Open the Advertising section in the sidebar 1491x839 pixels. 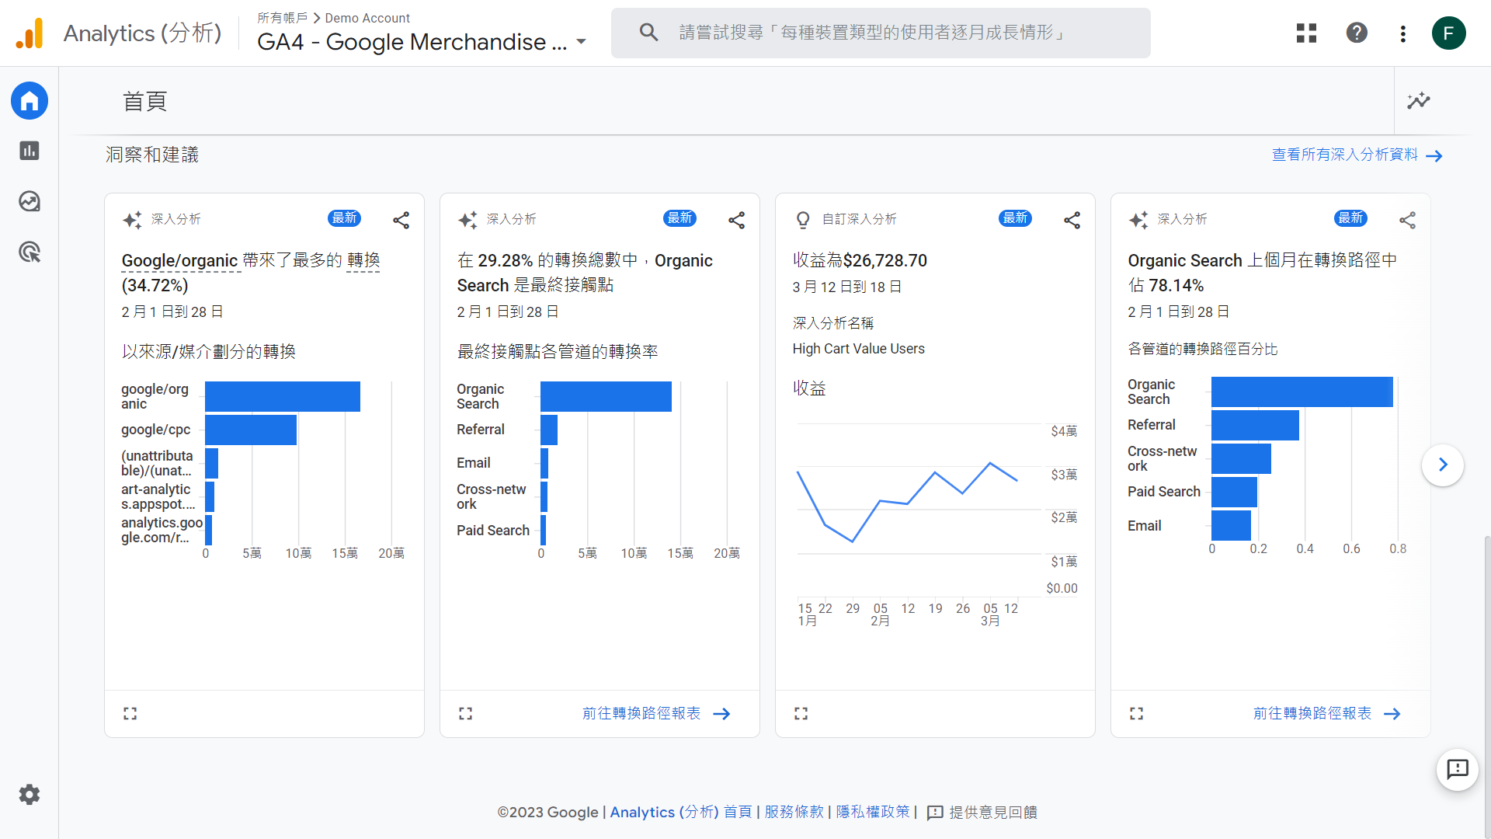coord(30,252)
